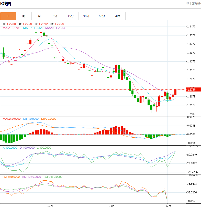The image size is (201, 209).
Task: Click the 76.8473 RSI axis label
Action: point(192,184)
